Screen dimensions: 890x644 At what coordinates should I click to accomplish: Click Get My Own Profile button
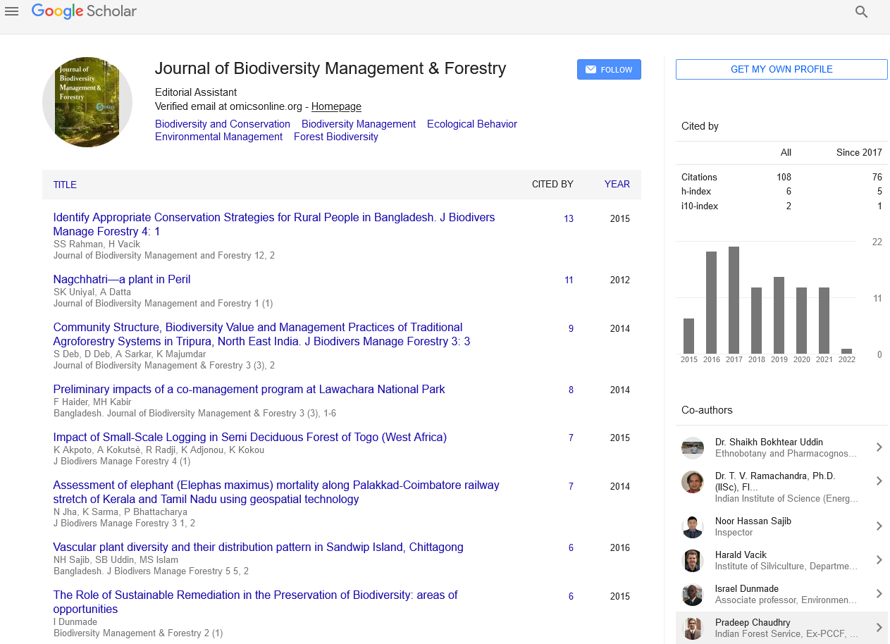pyautogui.click(x=781, y=69)
